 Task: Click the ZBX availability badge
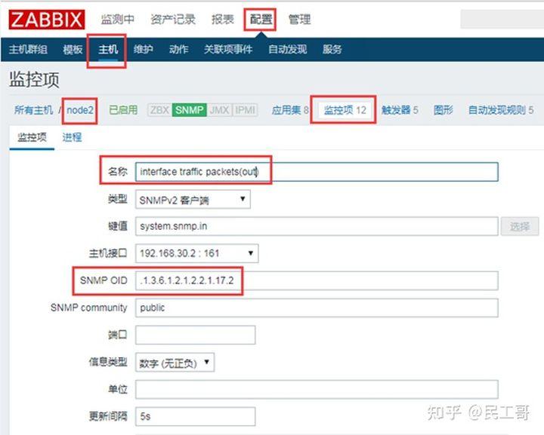159,110
